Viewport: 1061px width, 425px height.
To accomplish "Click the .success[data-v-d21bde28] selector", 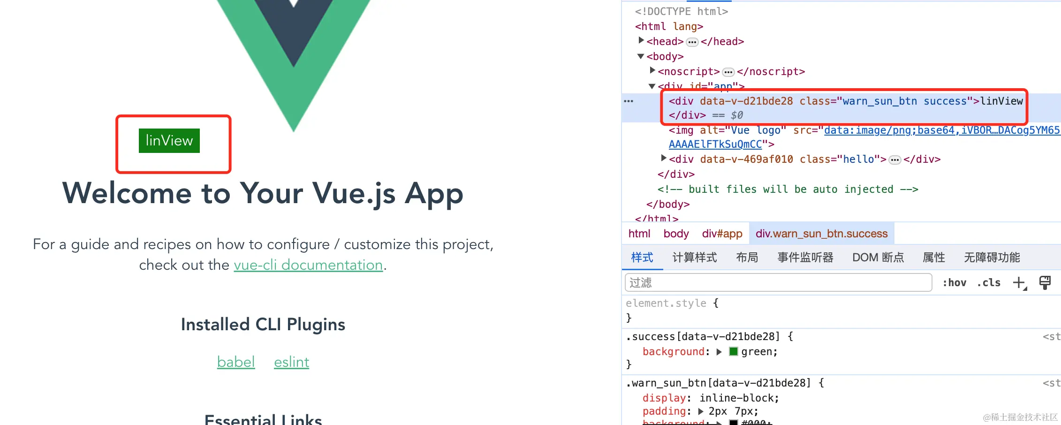I will point(703,337).
